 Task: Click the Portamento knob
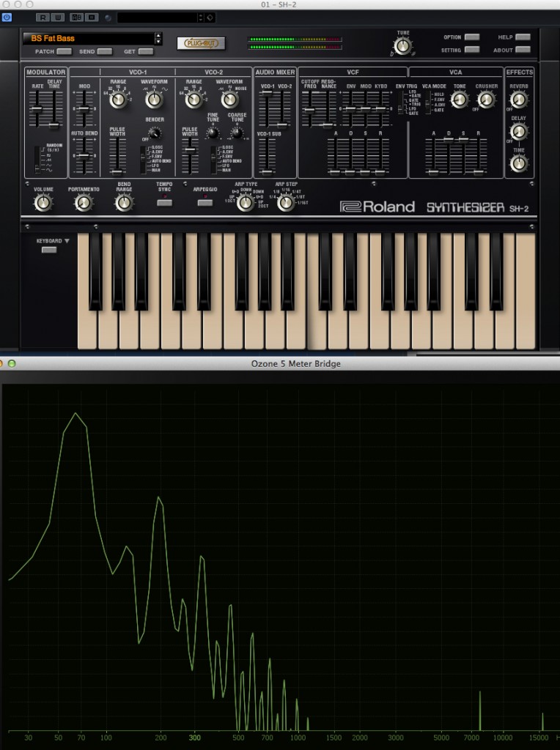[x=84, y=202]
